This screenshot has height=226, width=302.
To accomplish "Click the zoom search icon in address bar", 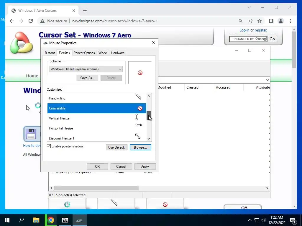I will click(x=241, y=21).
